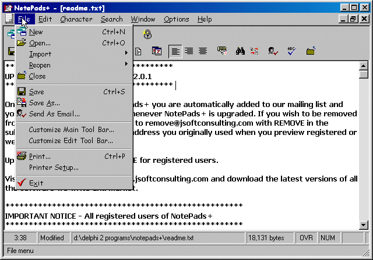Image resolution: width=373 pixels, height=260 pixels.
Task: Click Send As Email toolbar icon
Action: tap(273, 51)
